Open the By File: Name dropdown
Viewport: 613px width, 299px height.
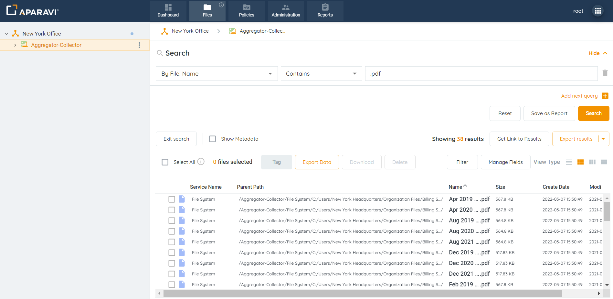(217, 74)
